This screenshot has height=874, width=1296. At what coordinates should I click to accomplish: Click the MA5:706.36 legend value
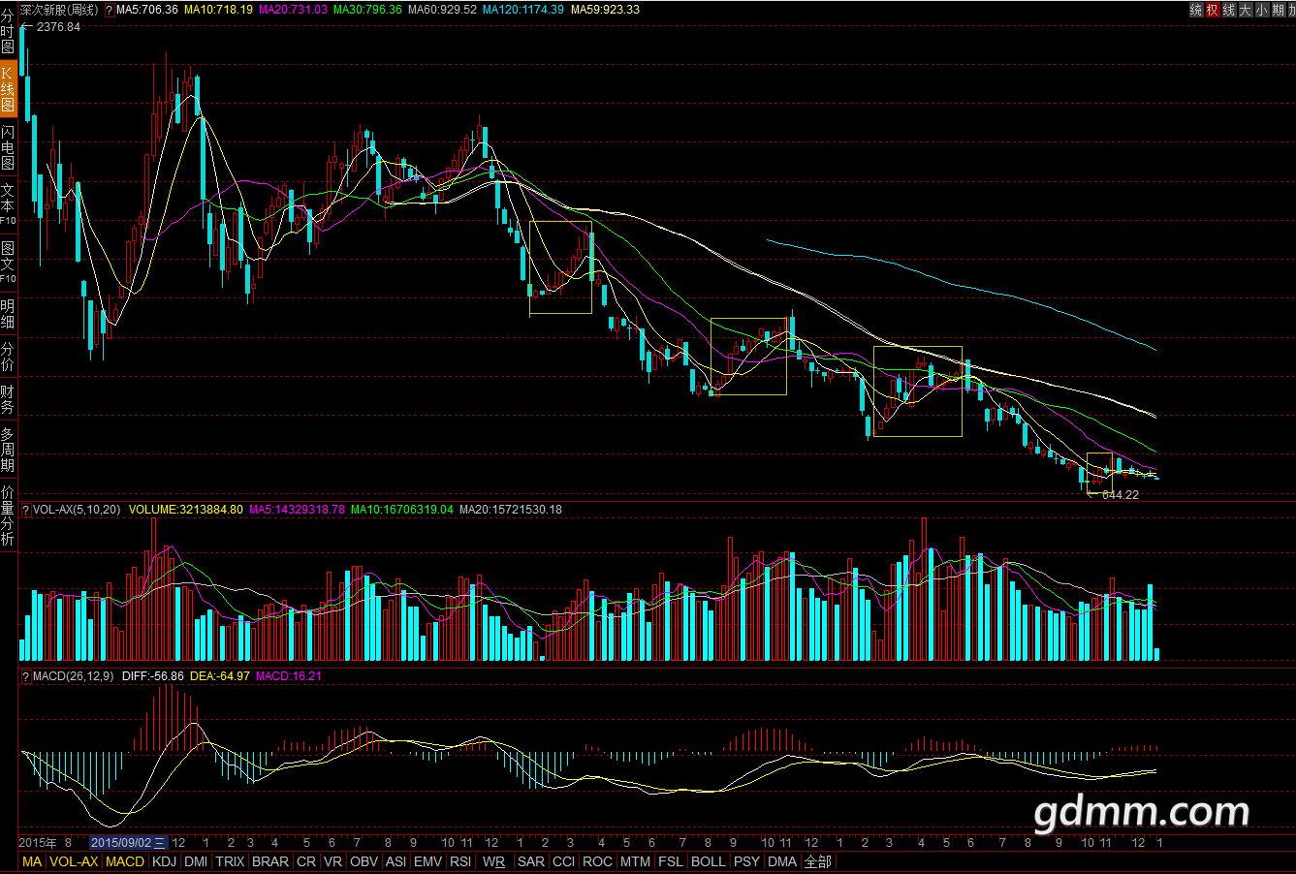(147, 10)
